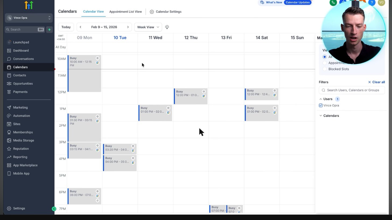Open the Calendar Updates pill
This screenshot has height=220, width=392.
(x=297, y=2)
